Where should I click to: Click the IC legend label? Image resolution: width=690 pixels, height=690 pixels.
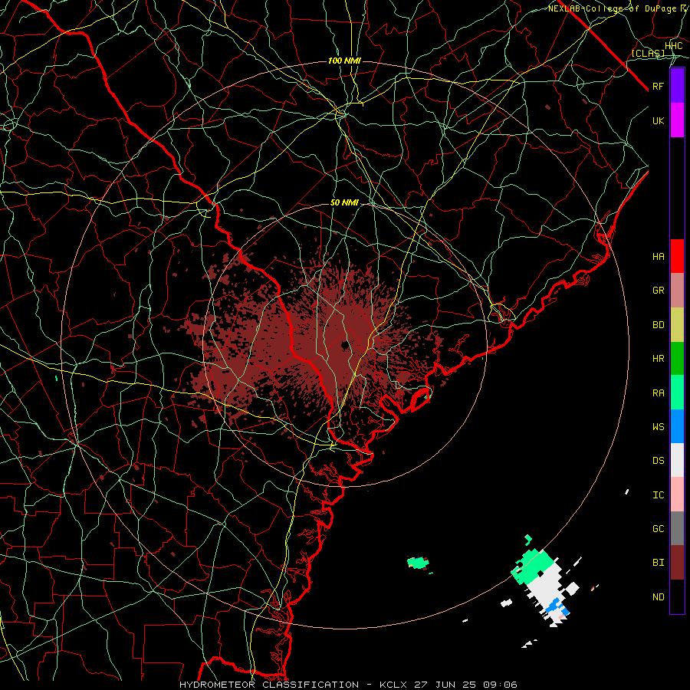point(659,495)
